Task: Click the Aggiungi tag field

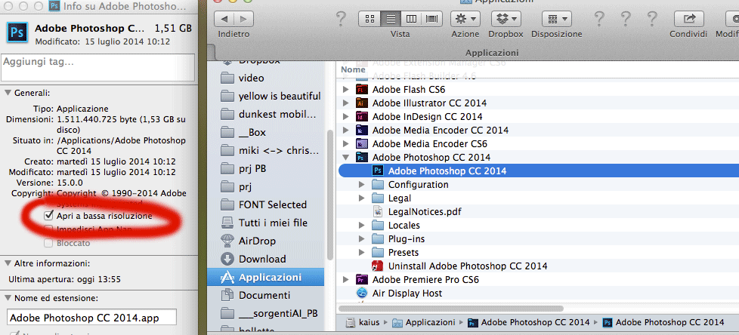Action: (98, 67)
